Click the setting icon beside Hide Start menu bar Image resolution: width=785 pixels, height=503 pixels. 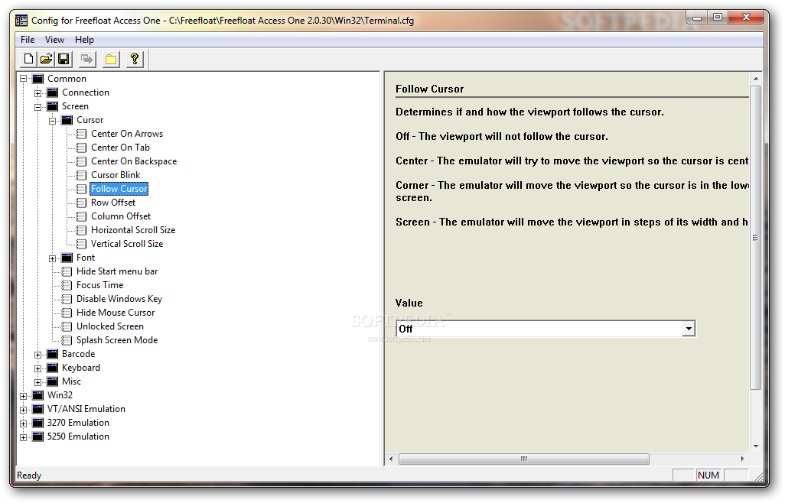67,271
